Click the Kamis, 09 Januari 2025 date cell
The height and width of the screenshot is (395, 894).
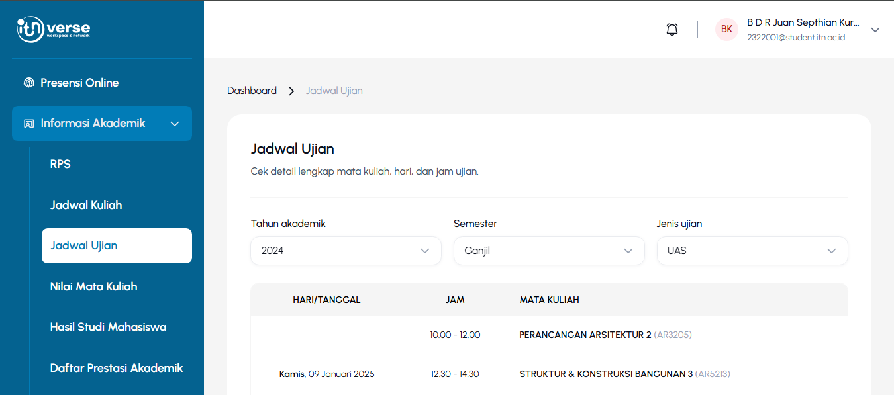326,374
